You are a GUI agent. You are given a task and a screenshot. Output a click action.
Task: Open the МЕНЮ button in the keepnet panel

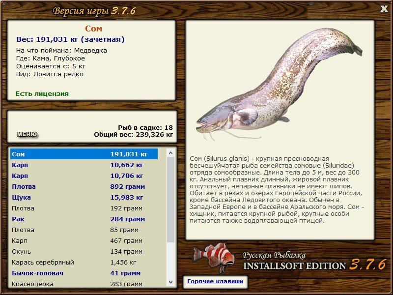tap(27, 134)
